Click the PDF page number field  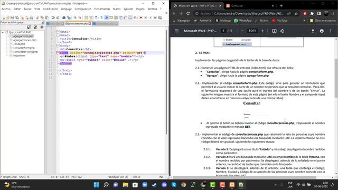(x=223, y=31)
